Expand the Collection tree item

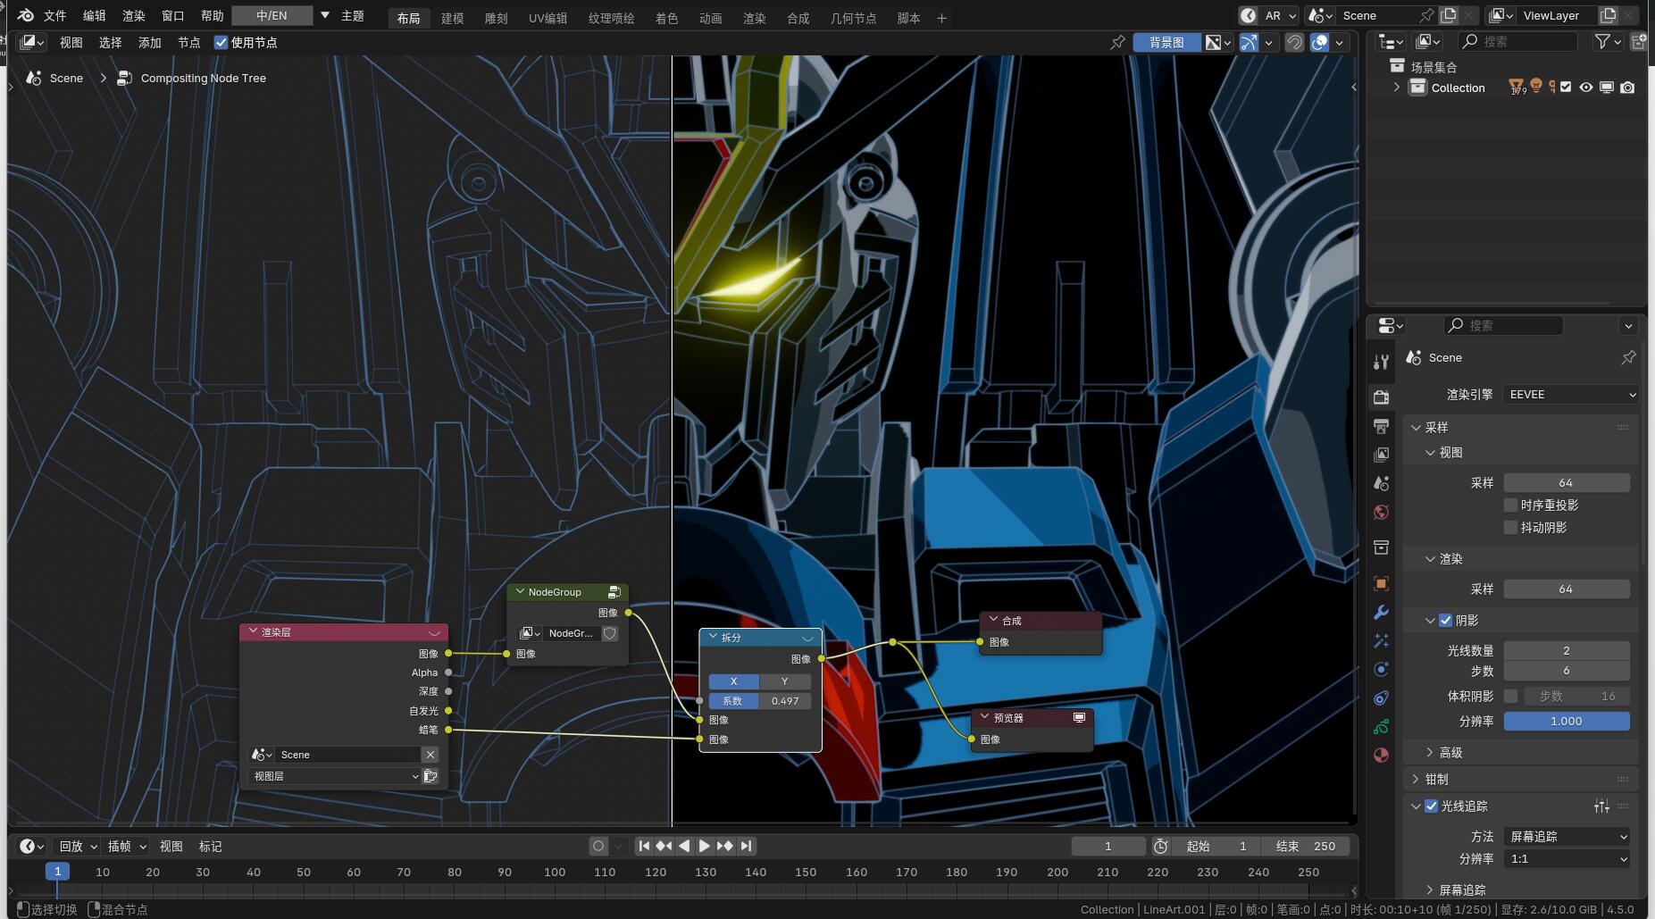click(1396, 88)
